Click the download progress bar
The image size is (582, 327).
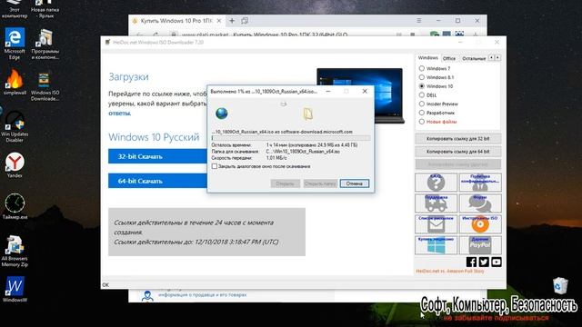click(291, 138)
